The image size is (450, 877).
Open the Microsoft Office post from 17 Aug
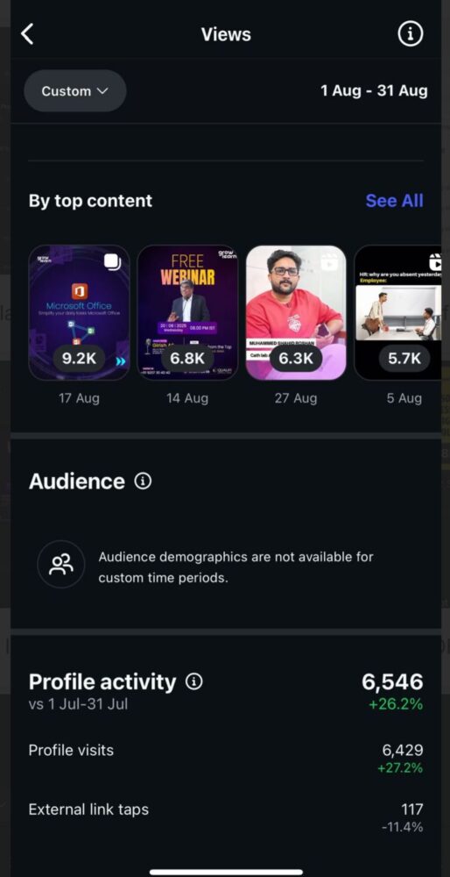(x=80, y=313)
